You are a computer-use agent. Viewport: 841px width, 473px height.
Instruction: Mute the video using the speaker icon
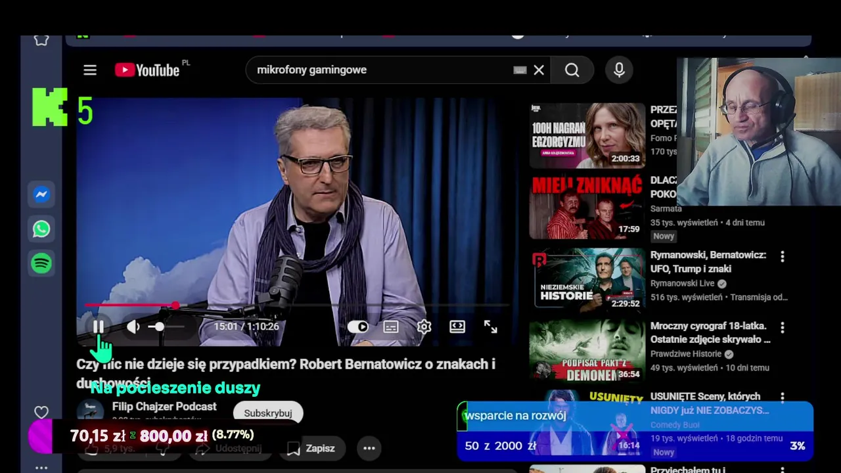[133, 327]
